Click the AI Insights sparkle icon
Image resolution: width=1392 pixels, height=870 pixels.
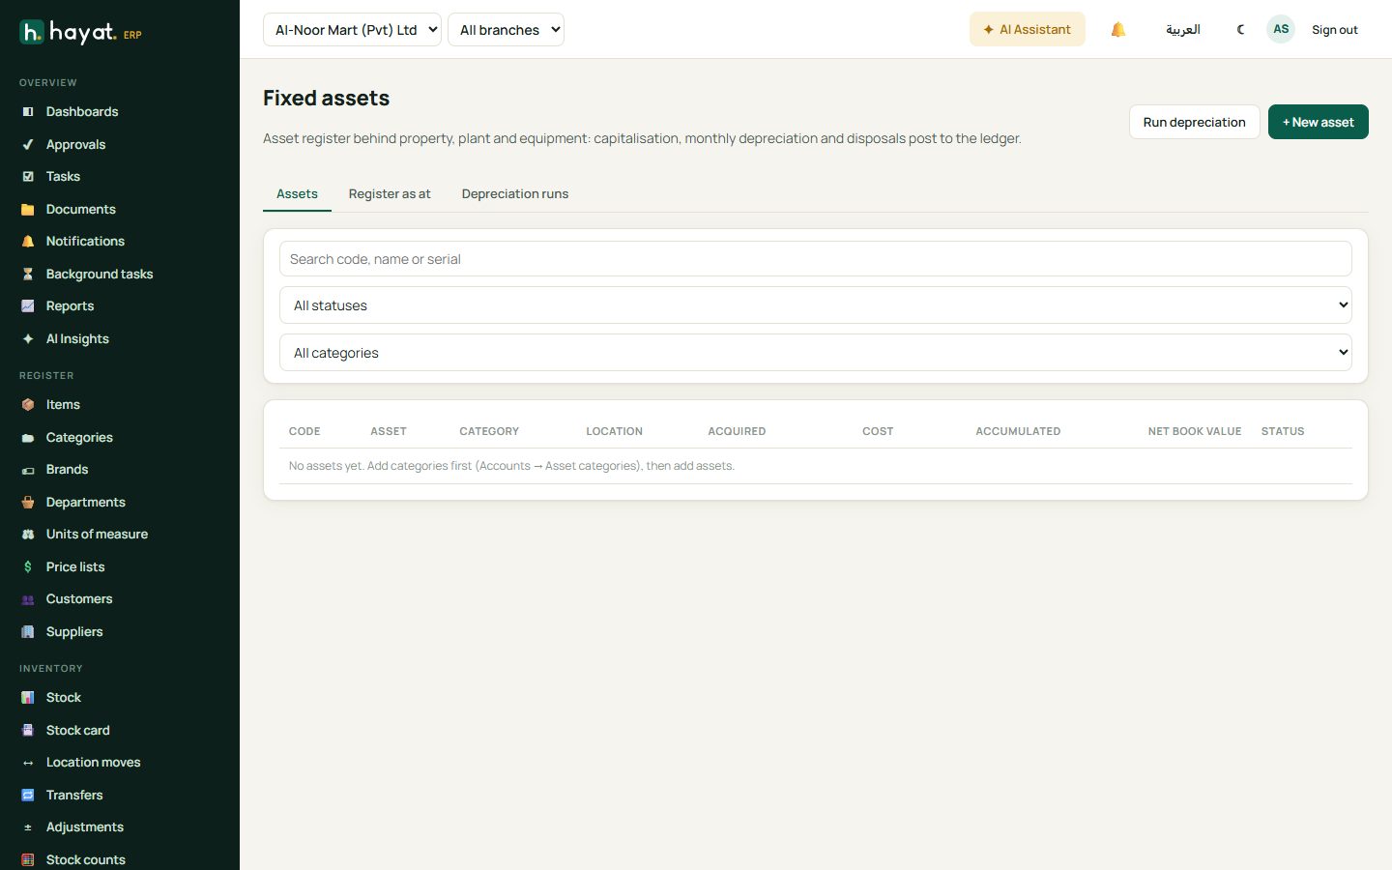(28, 339)
